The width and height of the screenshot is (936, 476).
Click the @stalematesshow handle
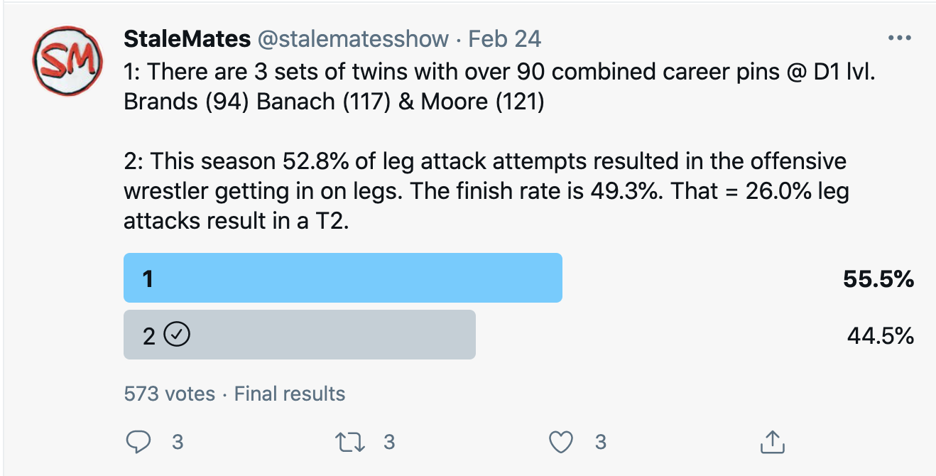[352, 38]
